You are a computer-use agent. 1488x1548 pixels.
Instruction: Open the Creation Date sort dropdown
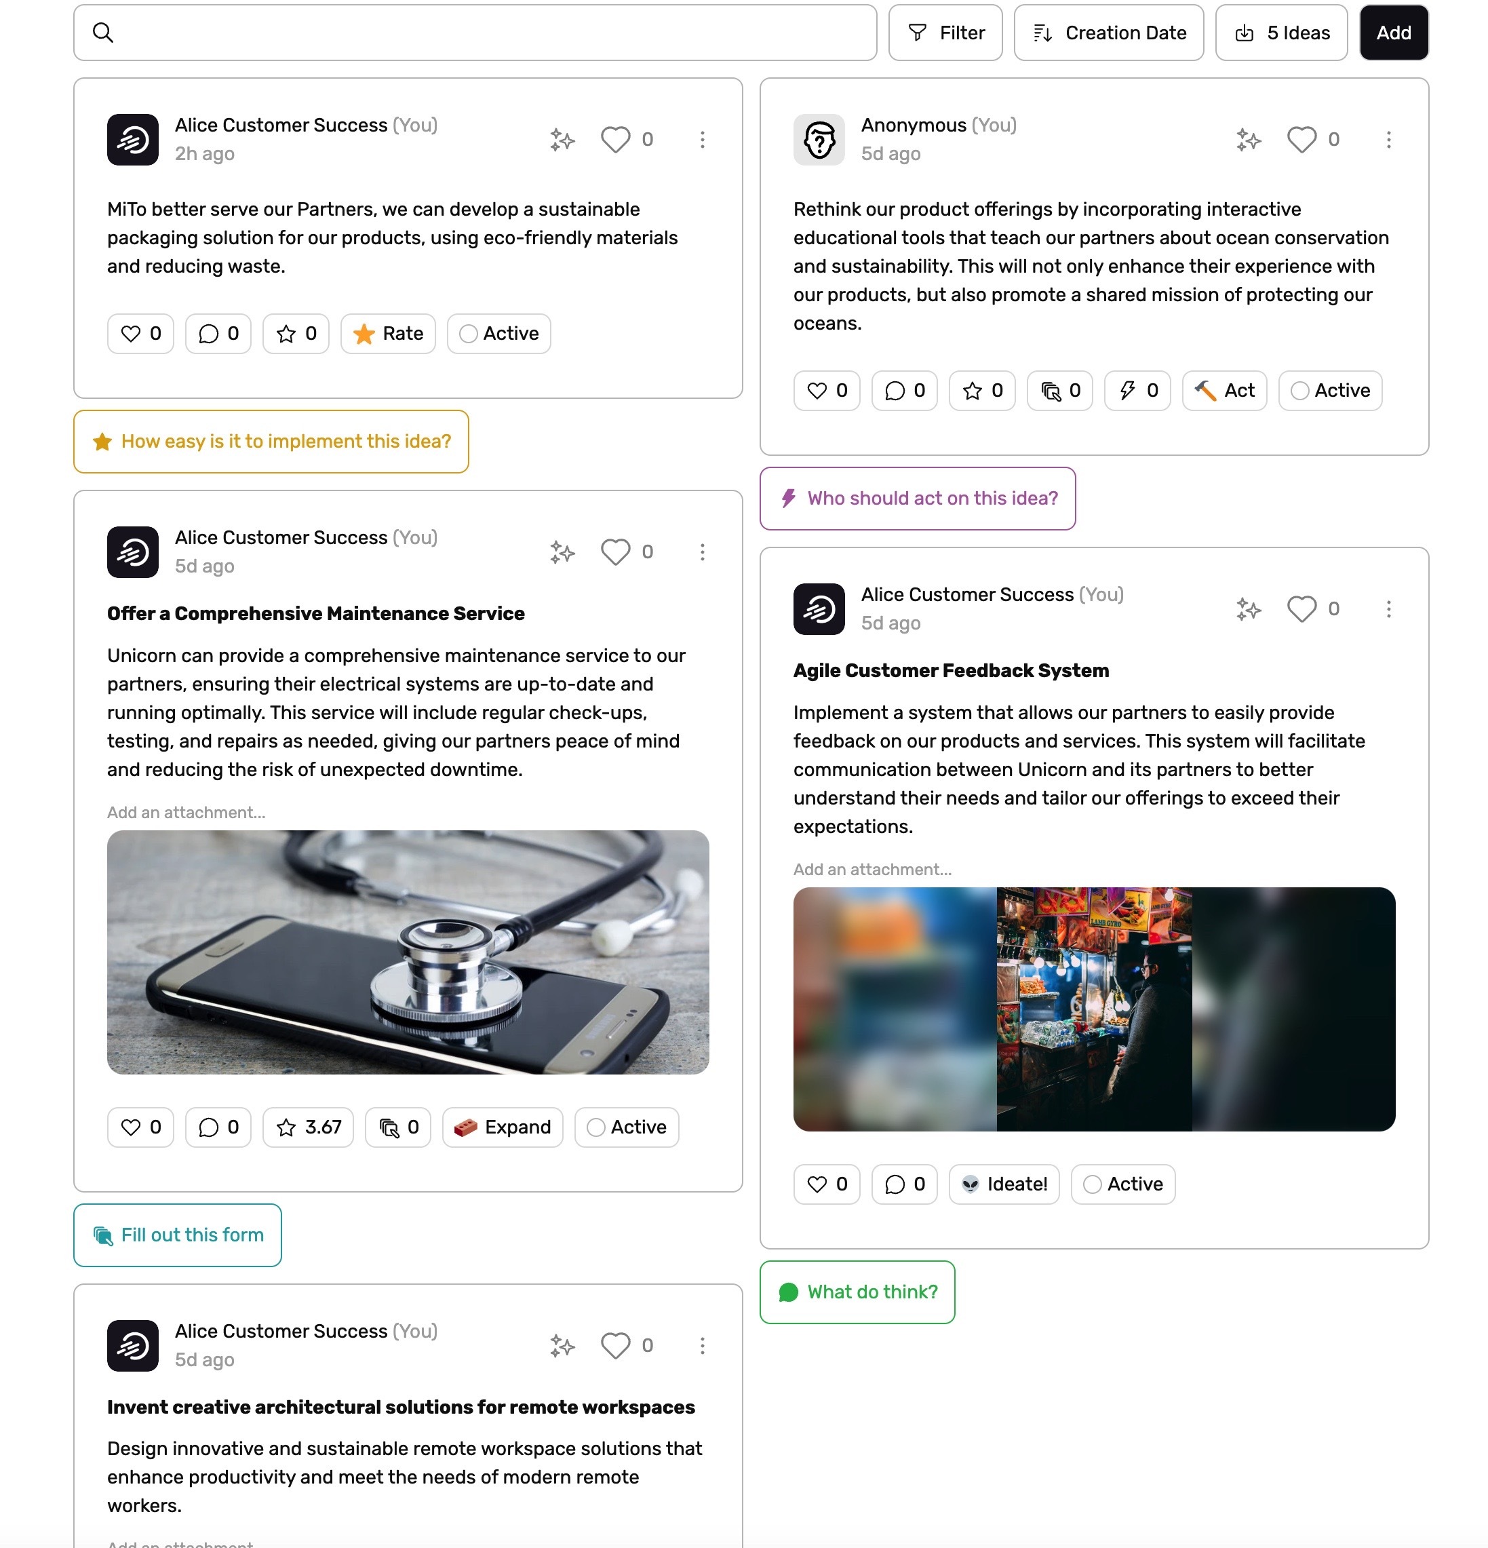point(1109,33)
